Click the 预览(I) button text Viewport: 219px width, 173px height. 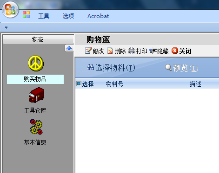(x=186, y=68)
